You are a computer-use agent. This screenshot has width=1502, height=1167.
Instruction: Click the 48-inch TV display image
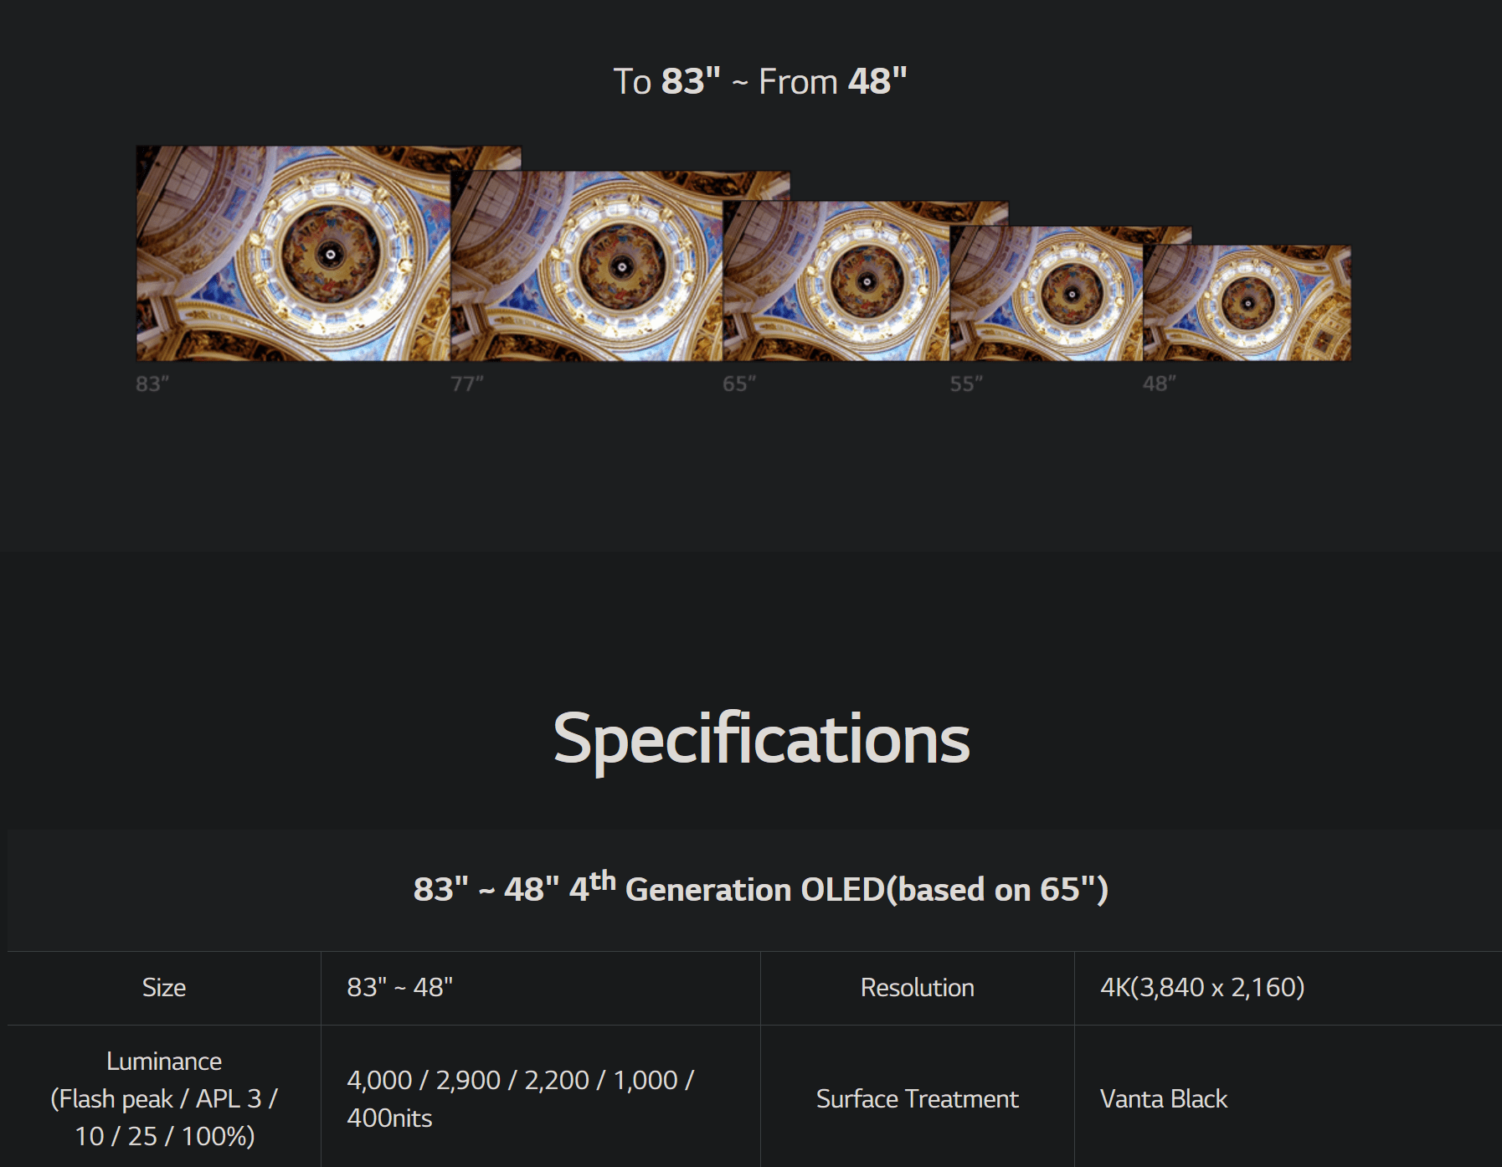pyautogui.click(x=1247, y=303)
